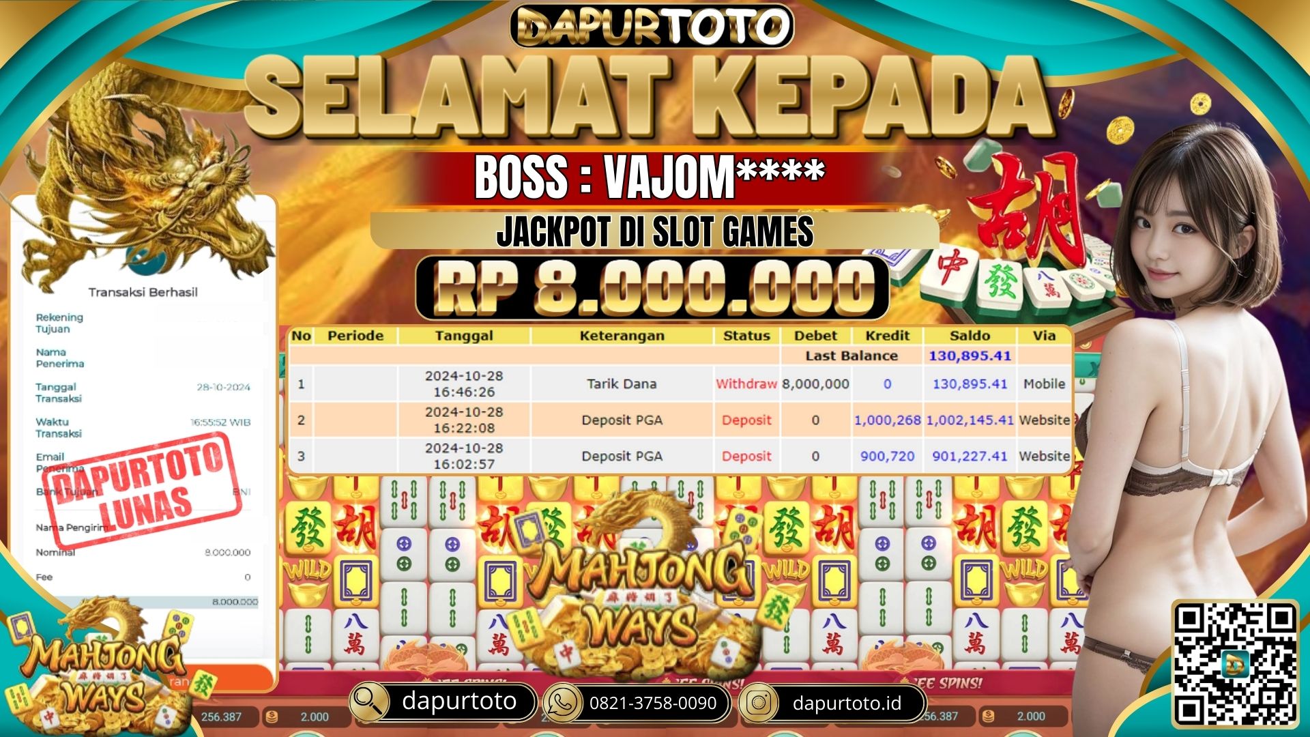Click the Withdraw status in row 1
Screen dimensions: 1310x737
746,384
